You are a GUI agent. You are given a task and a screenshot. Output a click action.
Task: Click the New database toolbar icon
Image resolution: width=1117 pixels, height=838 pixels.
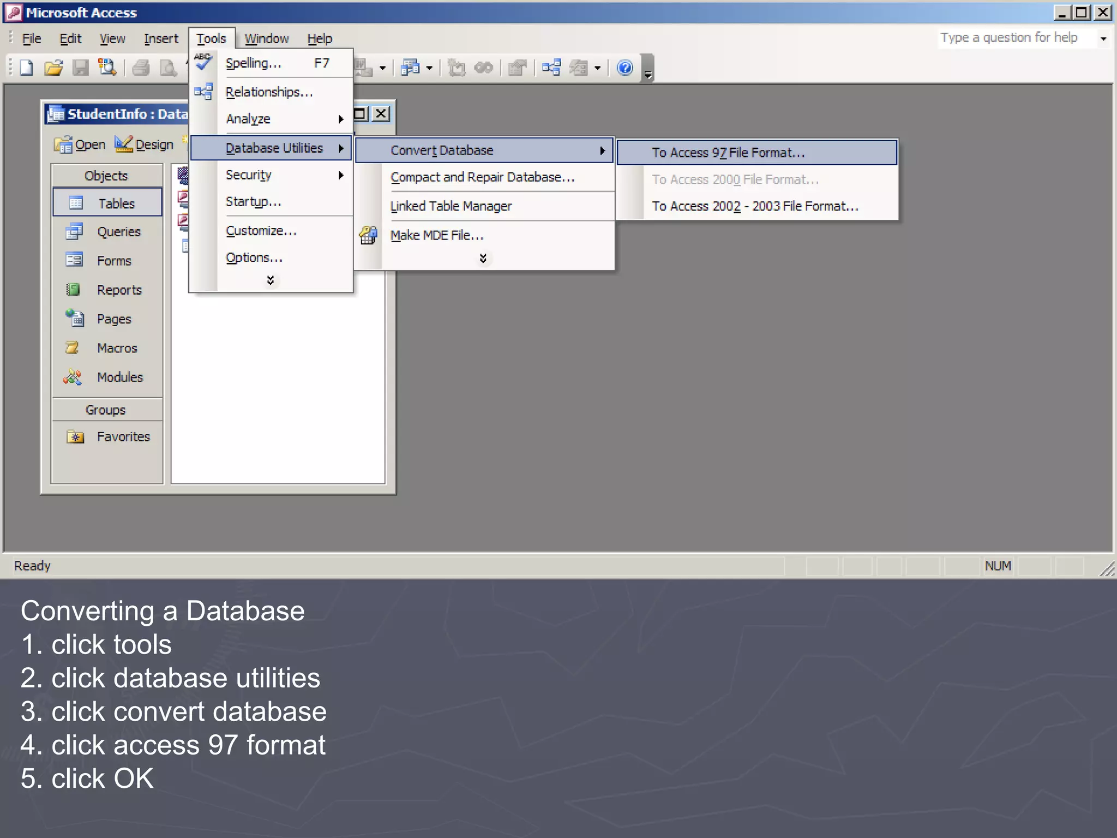[26, 68]
